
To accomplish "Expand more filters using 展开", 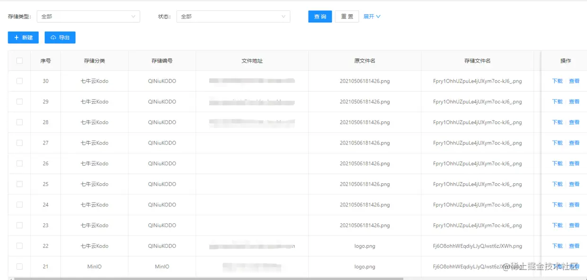I will tap(372, 16).
